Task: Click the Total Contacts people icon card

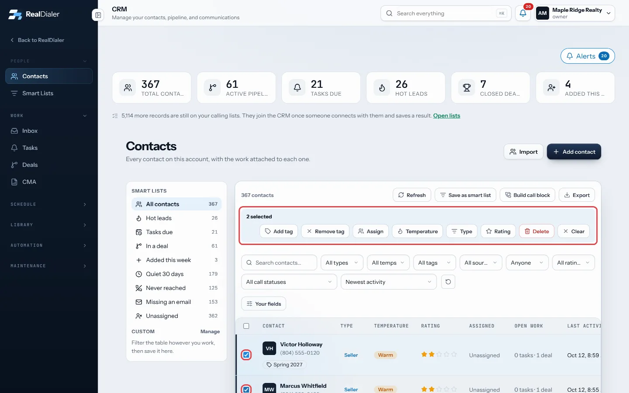Action: coord(152,88)
